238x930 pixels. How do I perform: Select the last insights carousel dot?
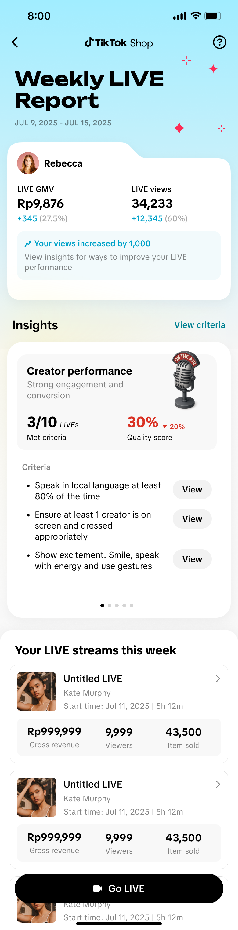click(x=132, y=606)
